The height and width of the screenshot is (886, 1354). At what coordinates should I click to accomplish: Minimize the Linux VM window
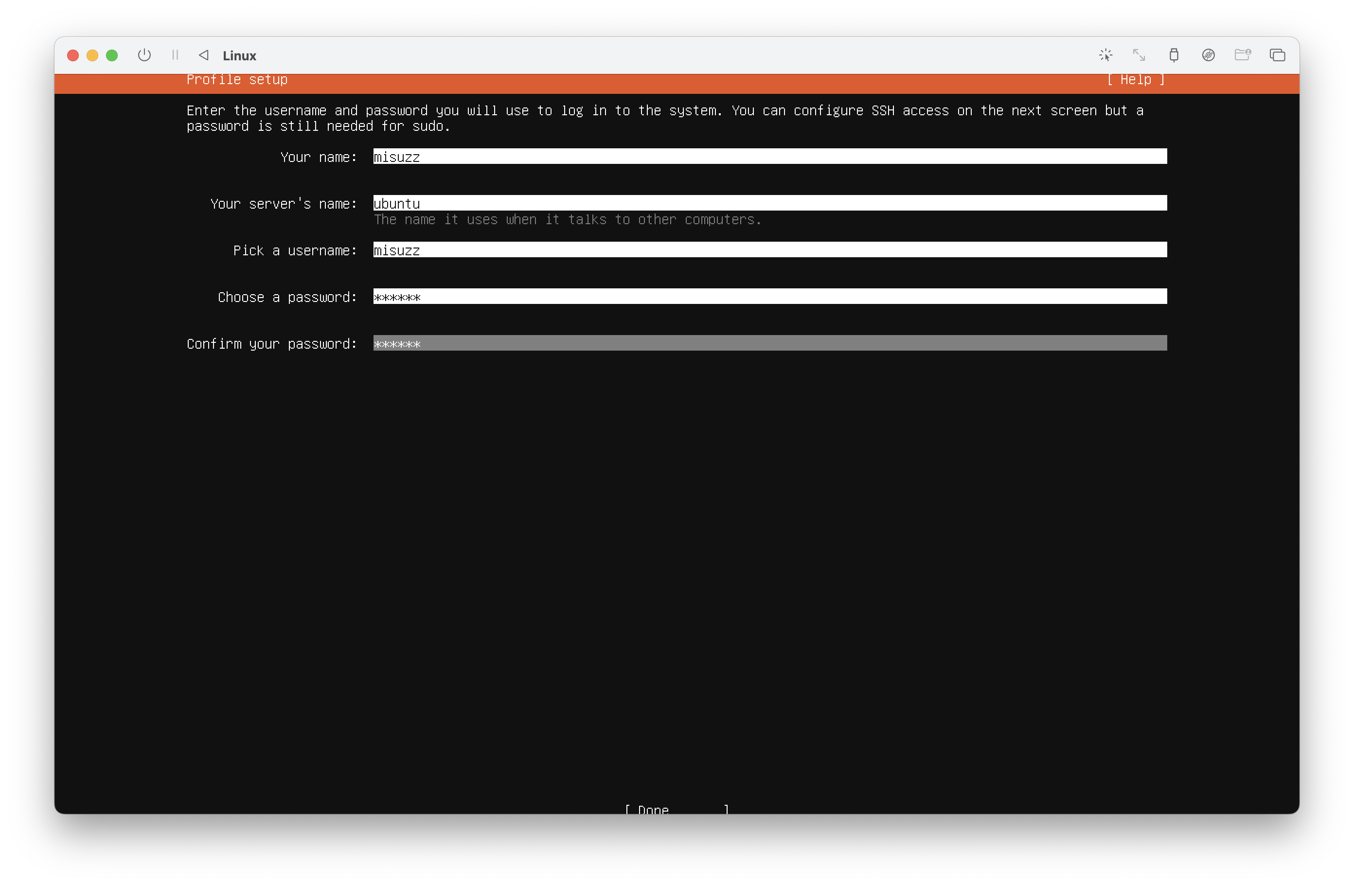[92, 55]
